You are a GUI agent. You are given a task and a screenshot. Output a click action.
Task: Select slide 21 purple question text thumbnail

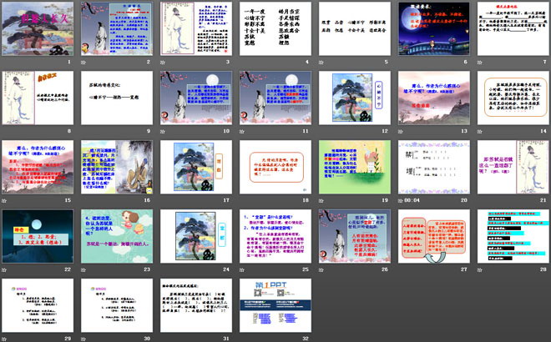click(x=513, y=167)
